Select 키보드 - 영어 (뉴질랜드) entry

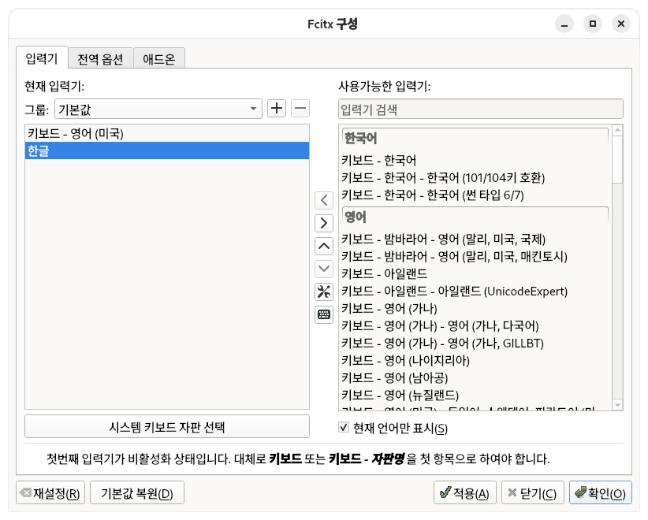[x=475, y=396]
